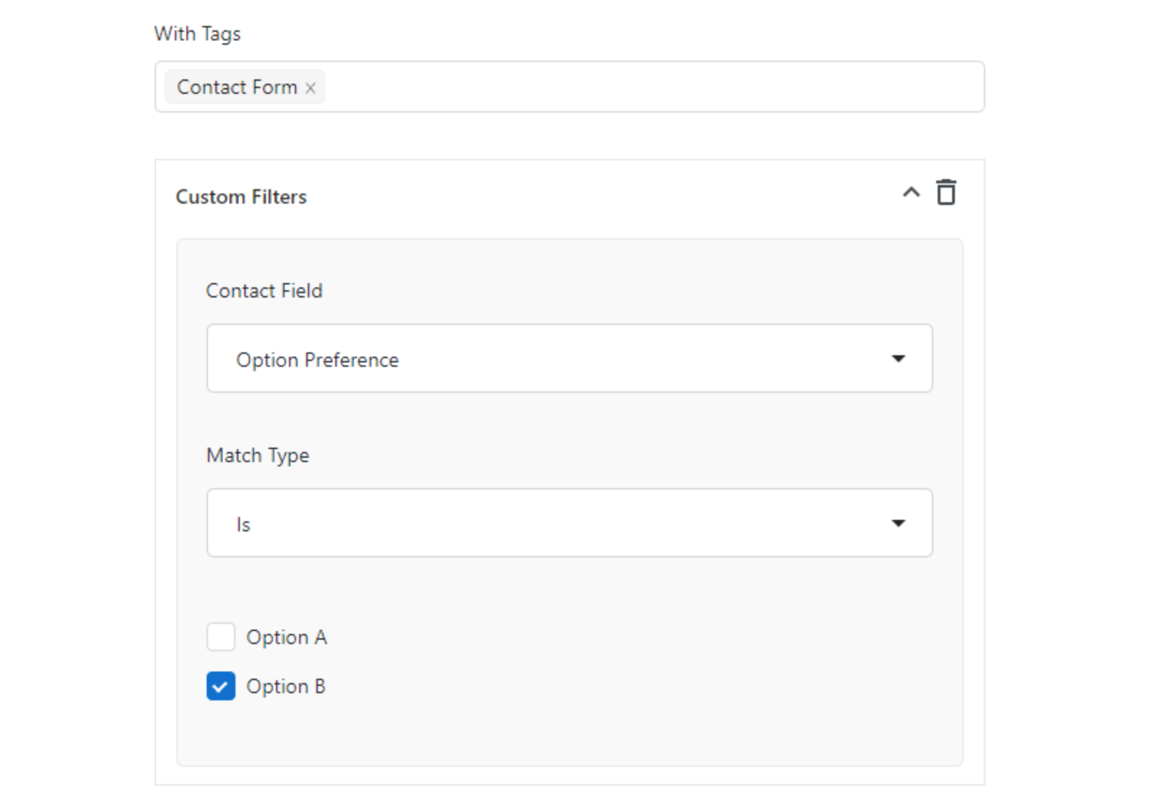1176x800 pixels.
Task: Click the 'Option Preference' selected value text
Action: [x=318, y=360]
